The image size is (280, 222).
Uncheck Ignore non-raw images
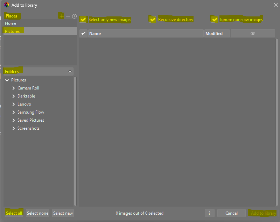[215, 20]
